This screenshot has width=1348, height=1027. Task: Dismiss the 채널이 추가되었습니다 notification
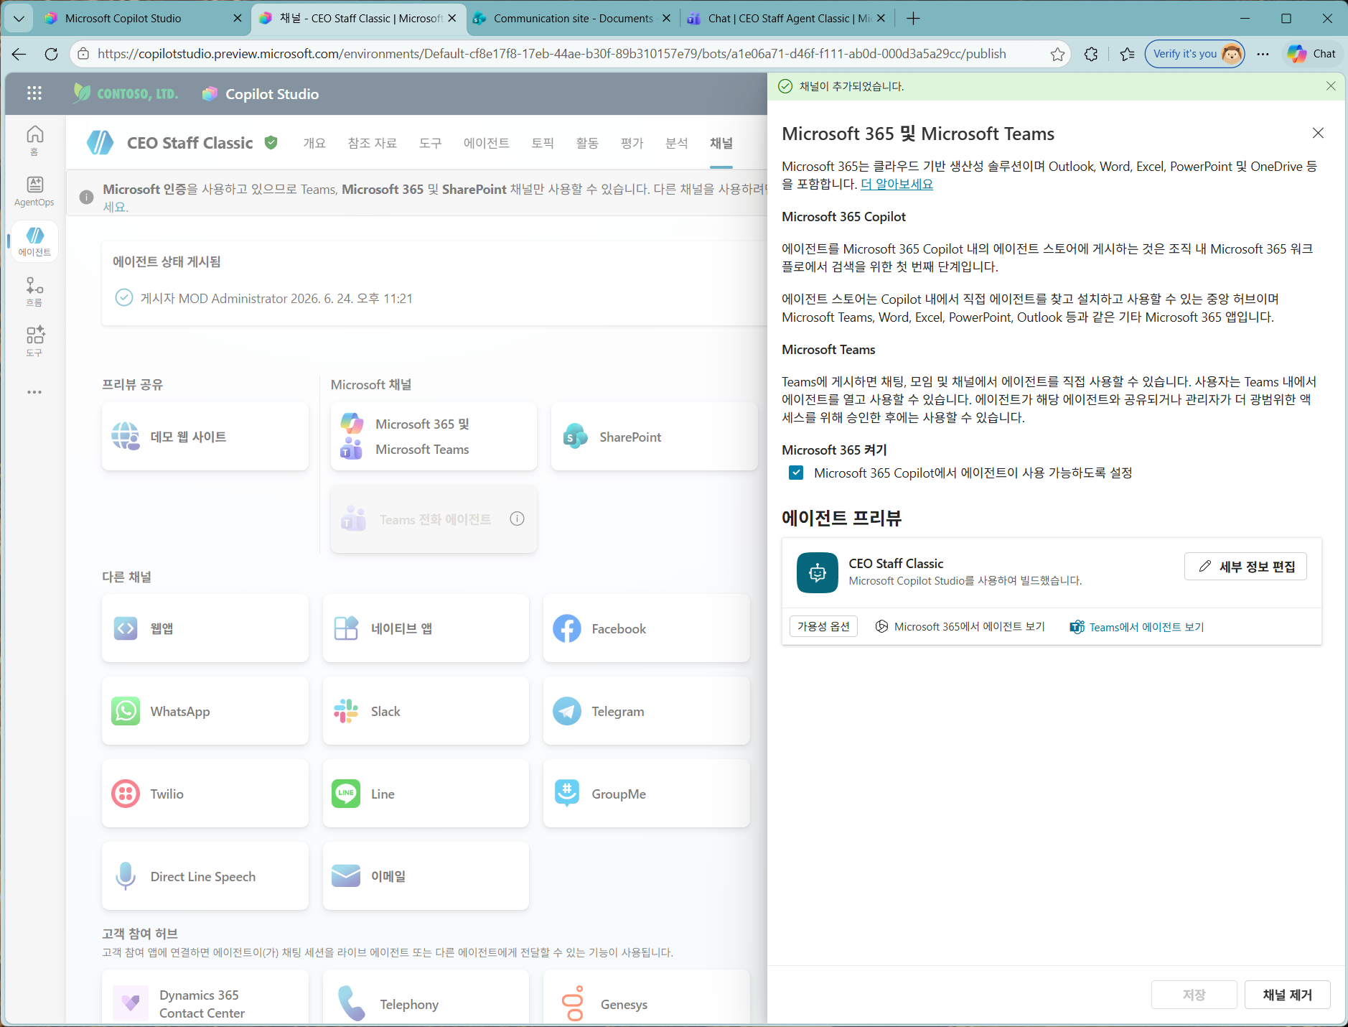[x=1331, y=86]
